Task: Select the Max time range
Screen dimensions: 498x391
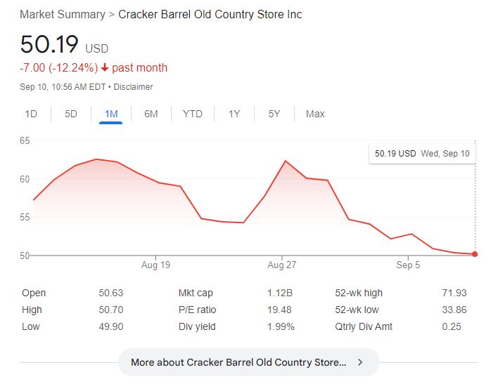Action: pyautogui.click(x=315, y=114)
